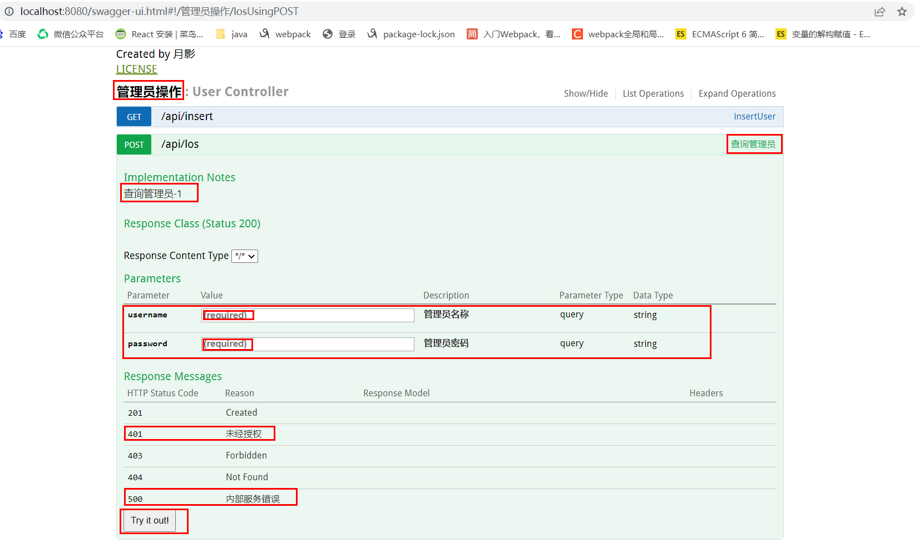Select password row's string data type

(645, 344)
